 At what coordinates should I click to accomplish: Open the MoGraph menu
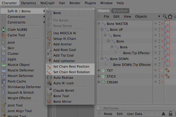point(48,3)
